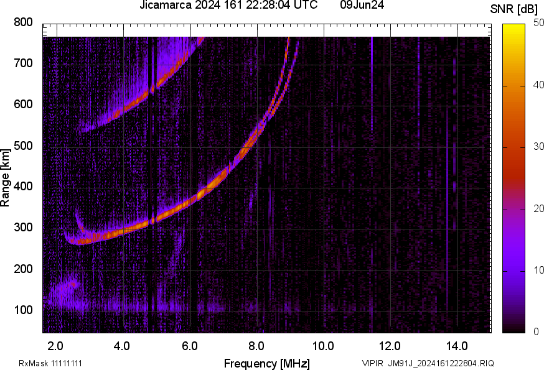This screenshot has width=544, height=370.
Task: Click frequency tick label 8.0
Action: pyautogui.click(x=256, y=346)
